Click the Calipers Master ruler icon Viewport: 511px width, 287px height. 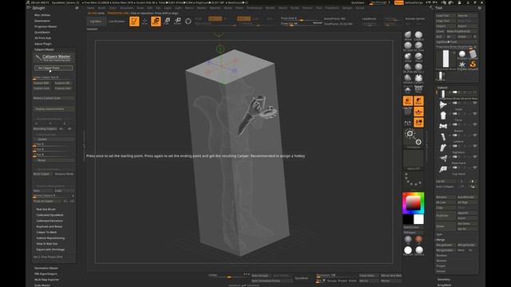click(38, 57)
